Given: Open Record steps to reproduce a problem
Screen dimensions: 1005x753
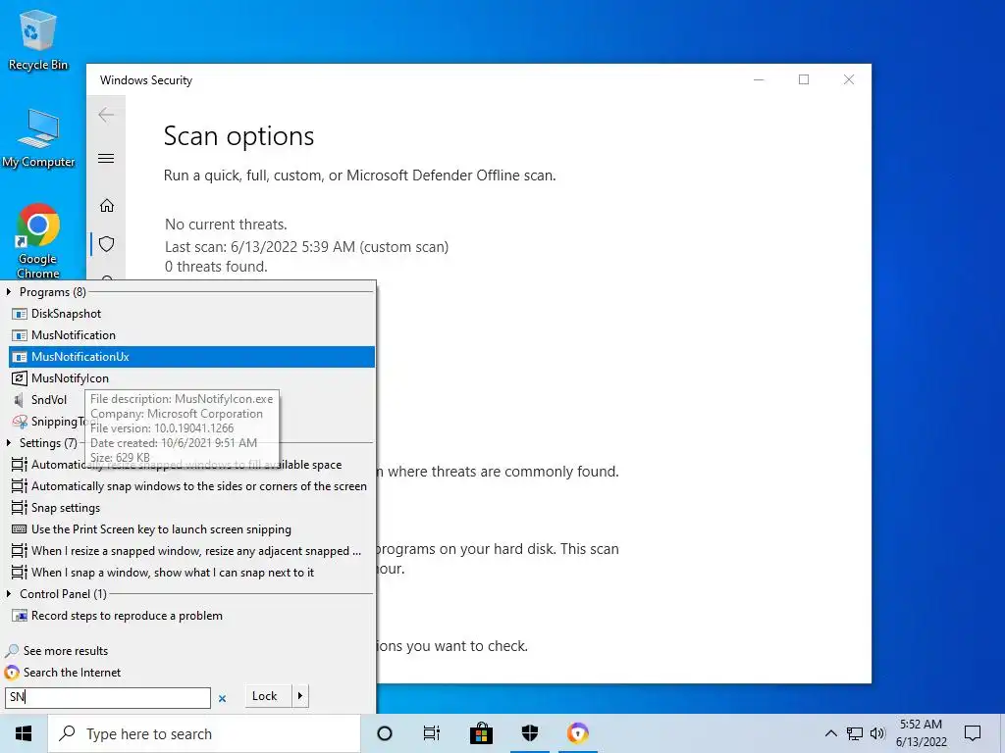Looking at the screenshot, I should coord(191,616).
